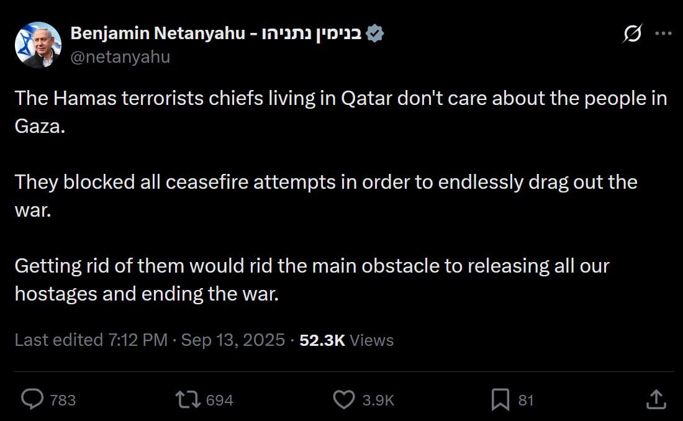Open the @netanyahu handle link
The image size is (683, 421).
tap(120, 57)
